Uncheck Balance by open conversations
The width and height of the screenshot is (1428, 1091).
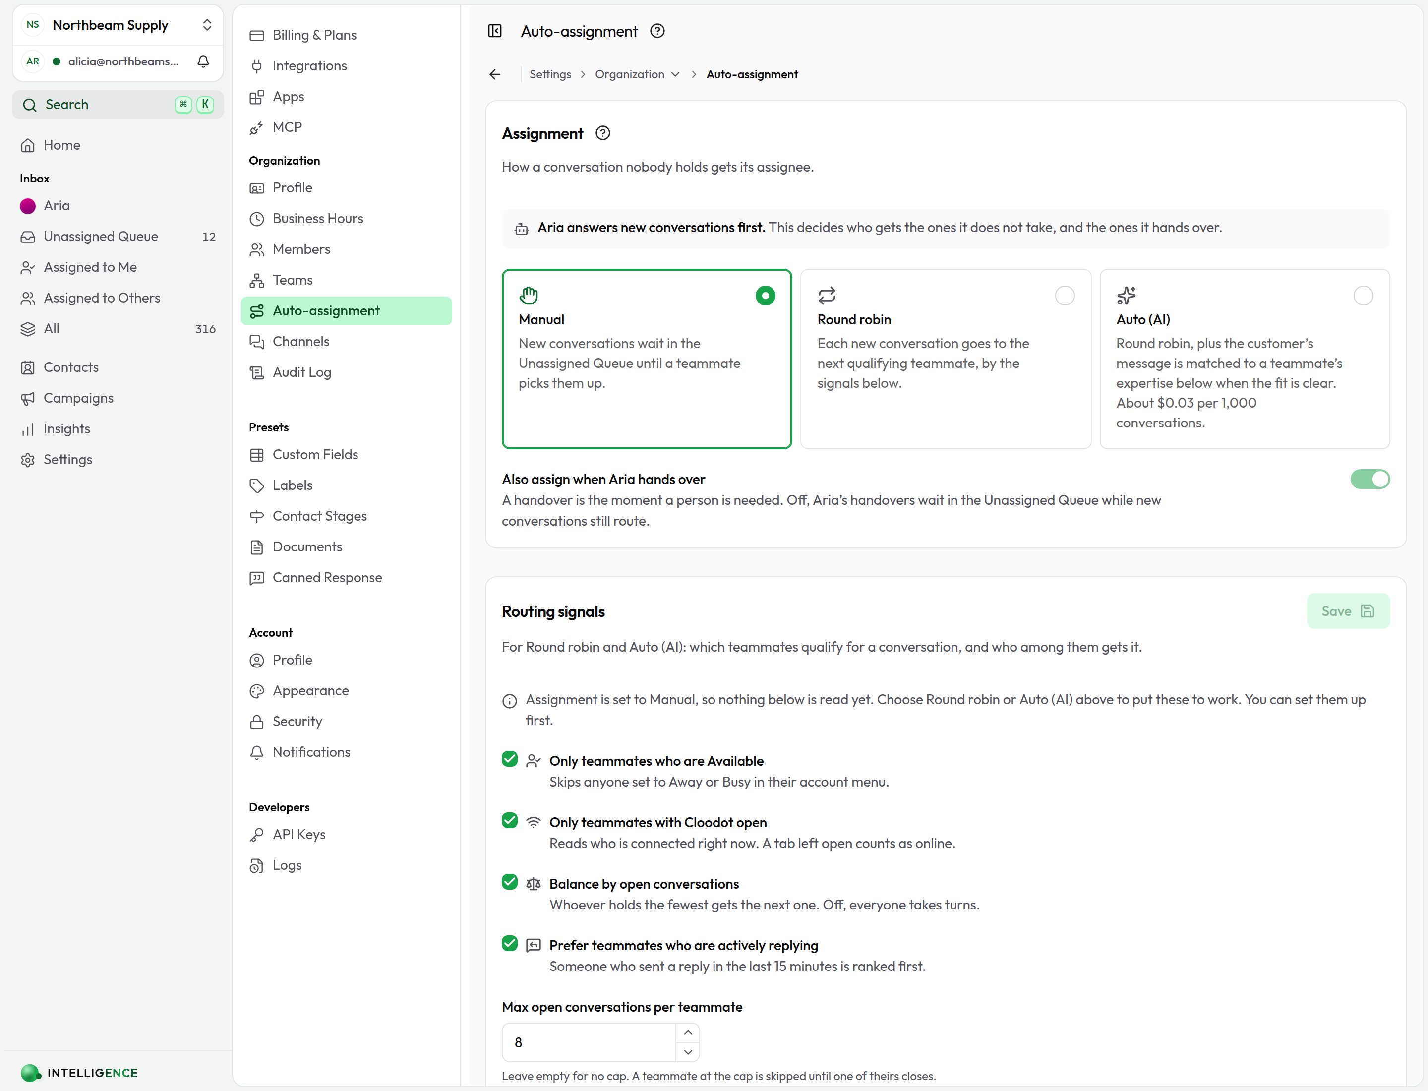(510, 882)
